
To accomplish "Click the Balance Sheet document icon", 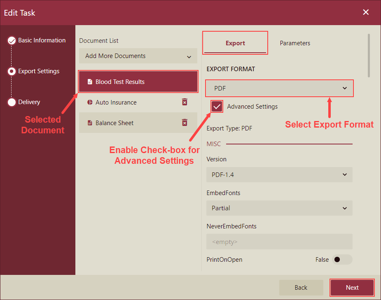I will (90, 123).
